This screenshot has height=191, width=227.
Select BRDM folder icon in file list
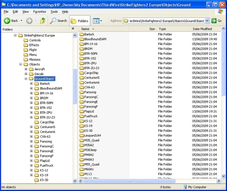tap(82, 49)
